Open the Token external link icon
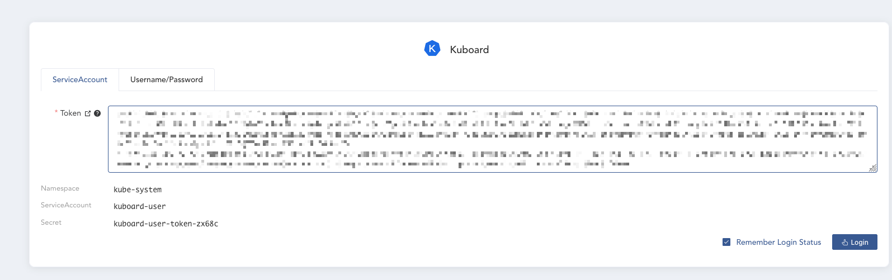Screen dimensions: 892x280 click(88, 113)
